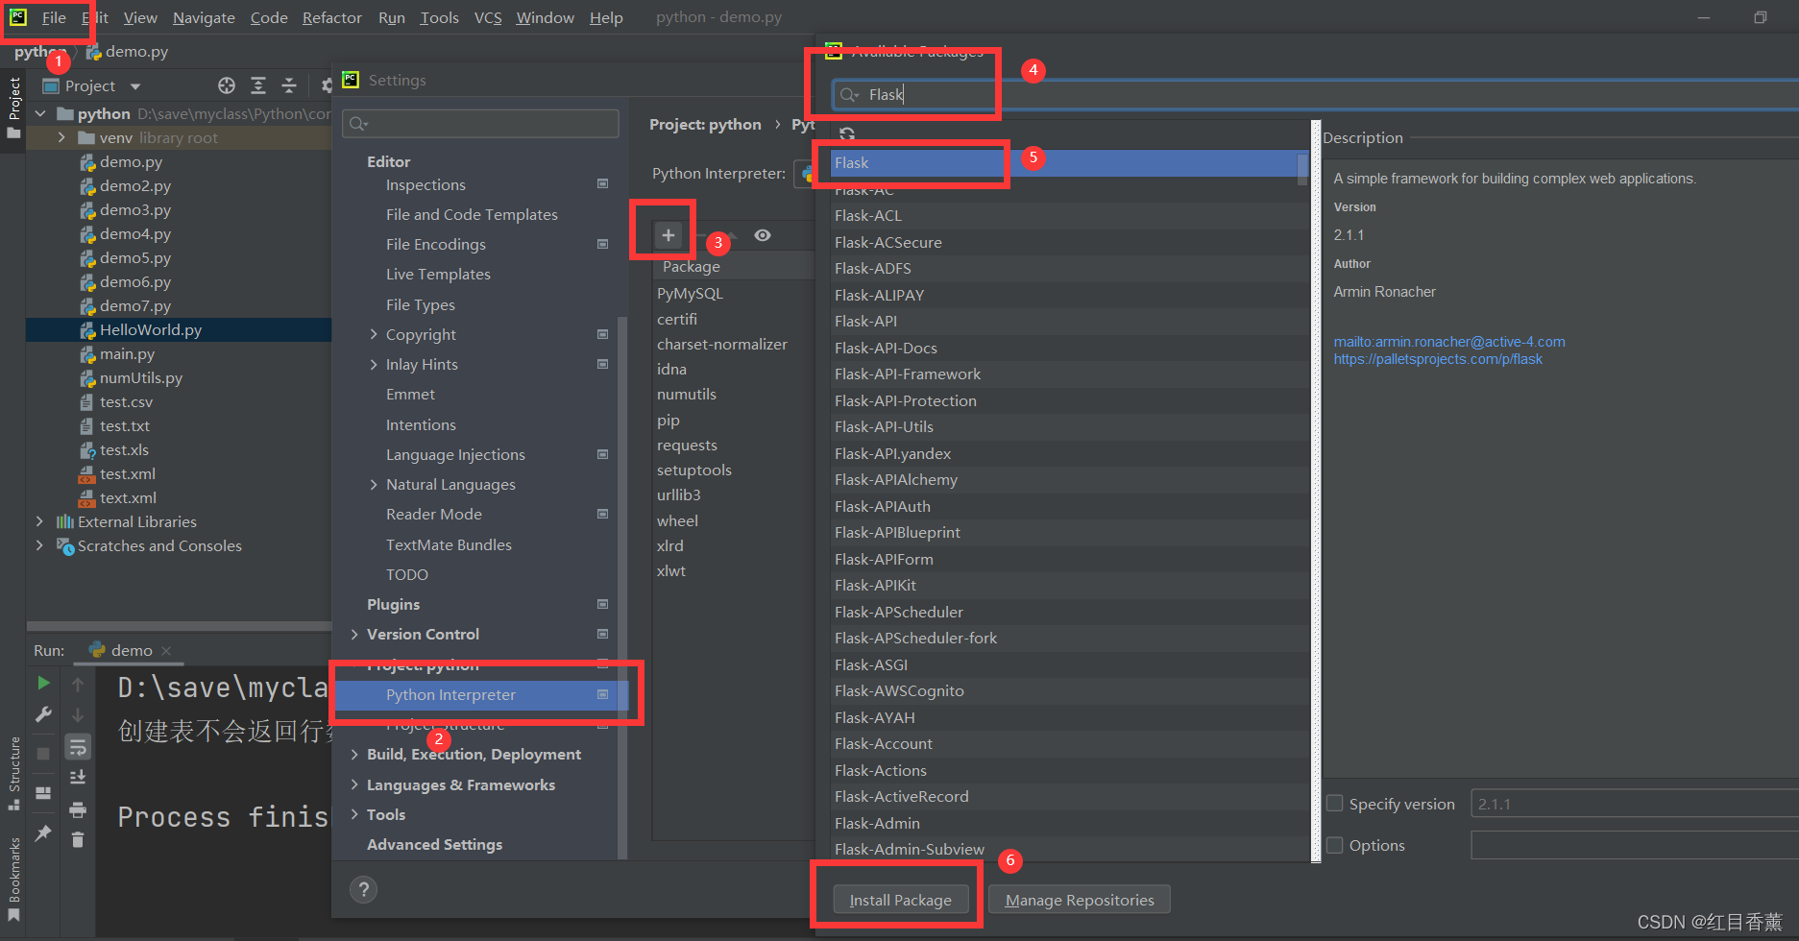Enable the Options checkbox
Viewport: 1799px width, 941px height.
[1334, 845]
